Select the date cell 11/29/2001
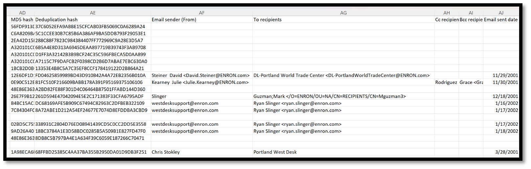 pos(501,75)
